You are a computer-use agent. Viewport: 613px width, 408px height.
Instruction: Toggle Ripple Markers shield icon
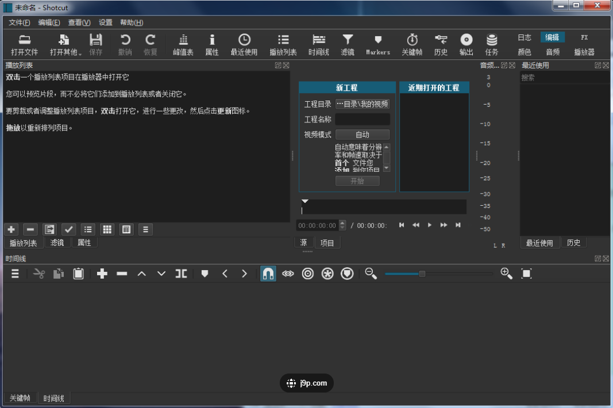tap(347, 274)
